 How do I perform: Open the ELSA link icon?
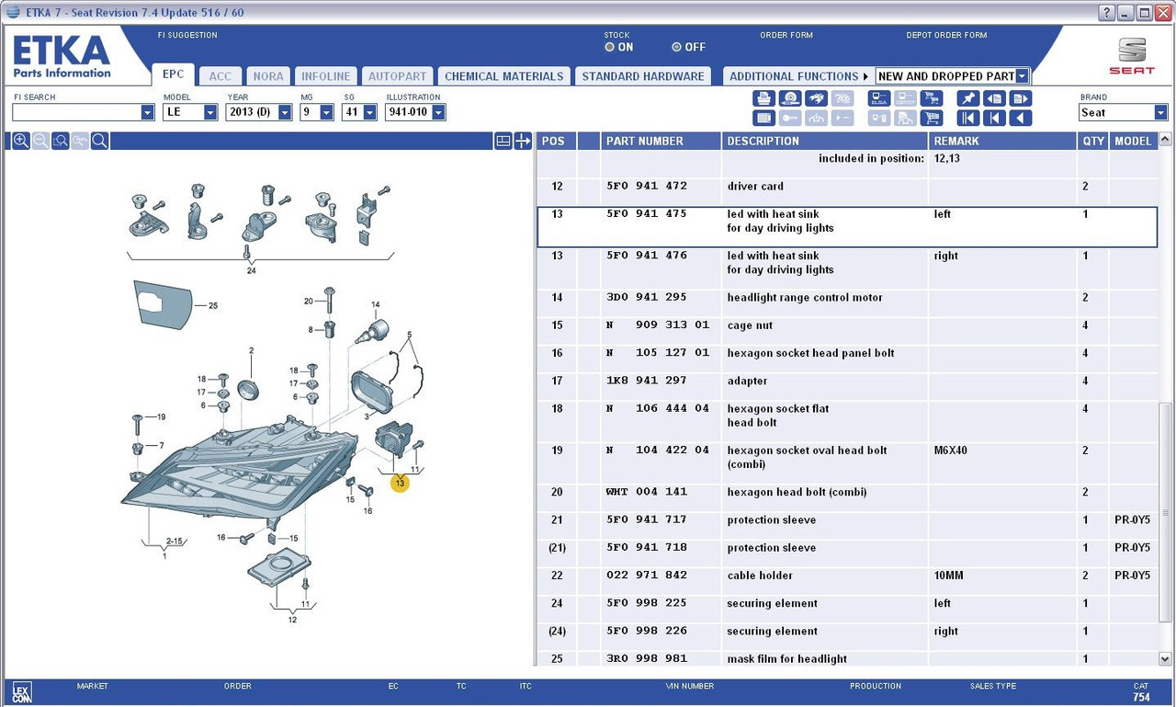point(879,98)
